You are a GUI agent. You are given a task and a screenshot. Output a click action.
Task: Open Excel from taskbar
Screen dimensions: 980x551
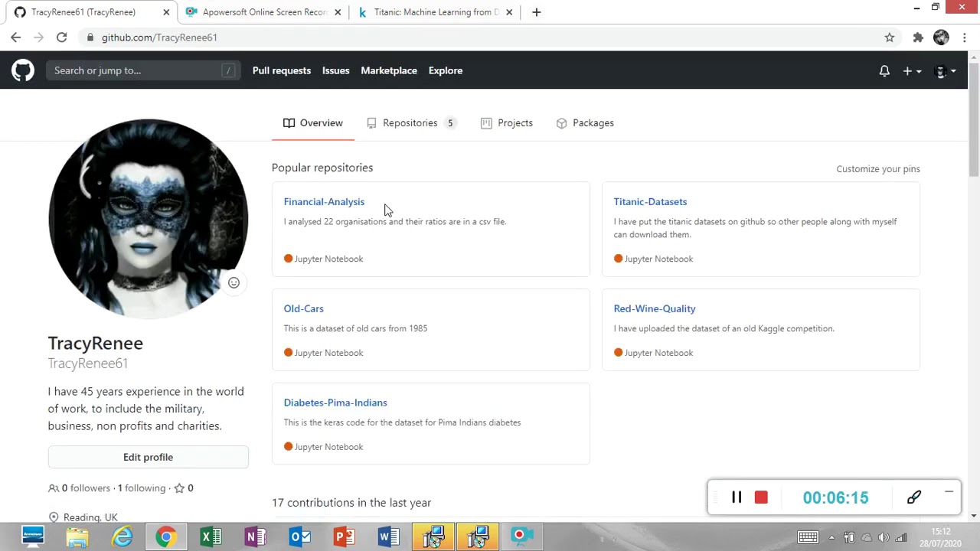click(211, 537)
